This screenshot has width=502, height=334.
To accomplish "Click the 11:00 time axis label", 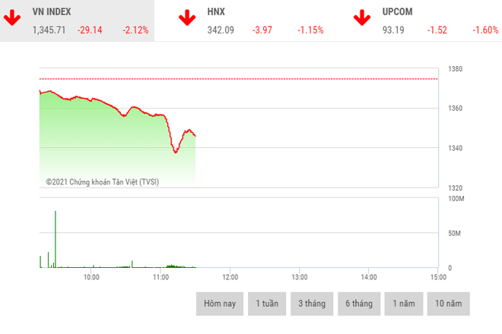I will click(160, 278).
